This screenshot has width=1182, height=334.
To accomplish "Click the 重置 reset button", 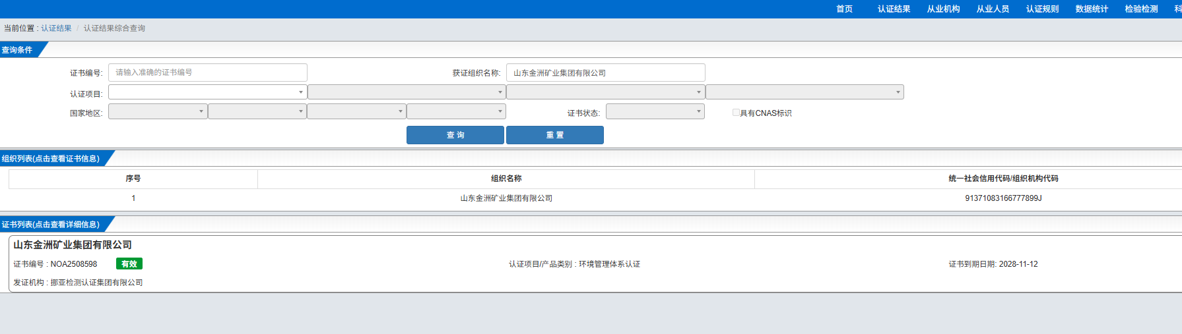I will [x=555, y=135].
